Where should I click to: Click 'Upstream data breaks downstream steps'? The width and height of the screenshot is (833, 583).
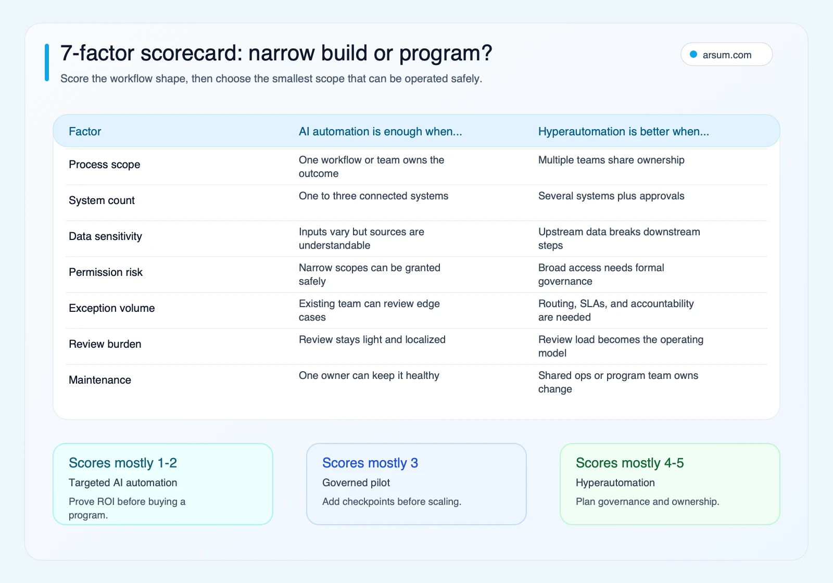[x=619, y=238]
